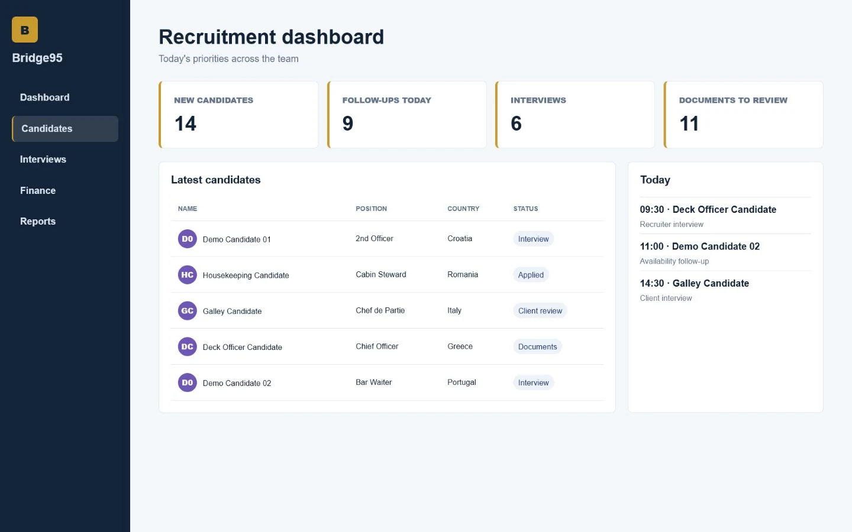This screenshot has height=532, width=852.
Task: Click the "Recruiter interview" note
Action: [x=672, y=225]
